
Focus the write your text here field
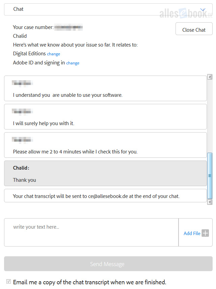click(91, 232)
